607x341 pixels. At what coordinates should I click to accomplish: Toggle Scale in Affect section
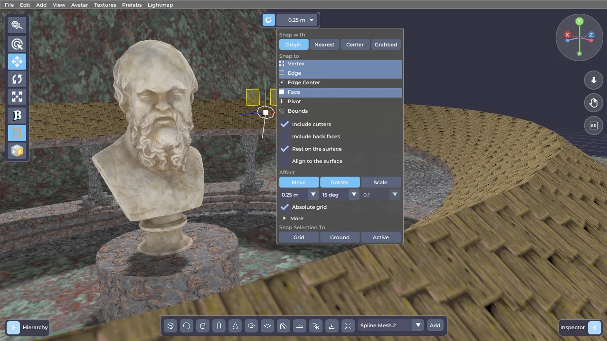pyautogui.click(x=380, y=182)
